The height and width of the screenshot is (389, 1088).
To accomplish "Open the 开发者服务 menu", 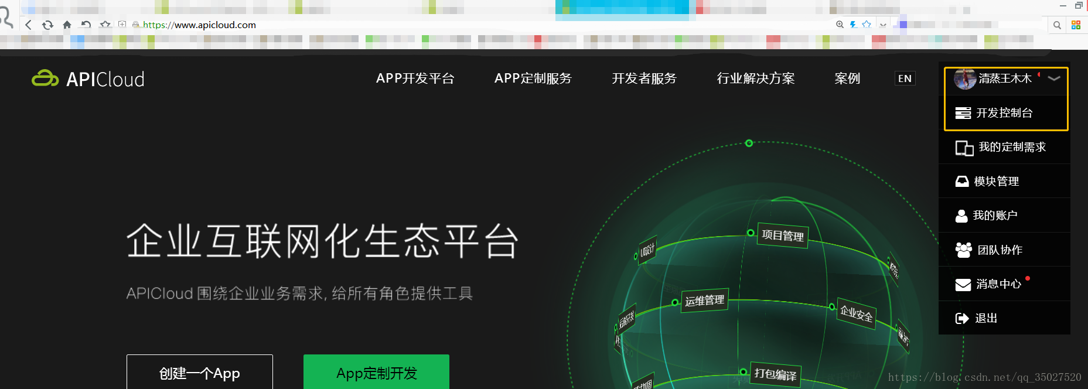I will (x=644, y=79).
